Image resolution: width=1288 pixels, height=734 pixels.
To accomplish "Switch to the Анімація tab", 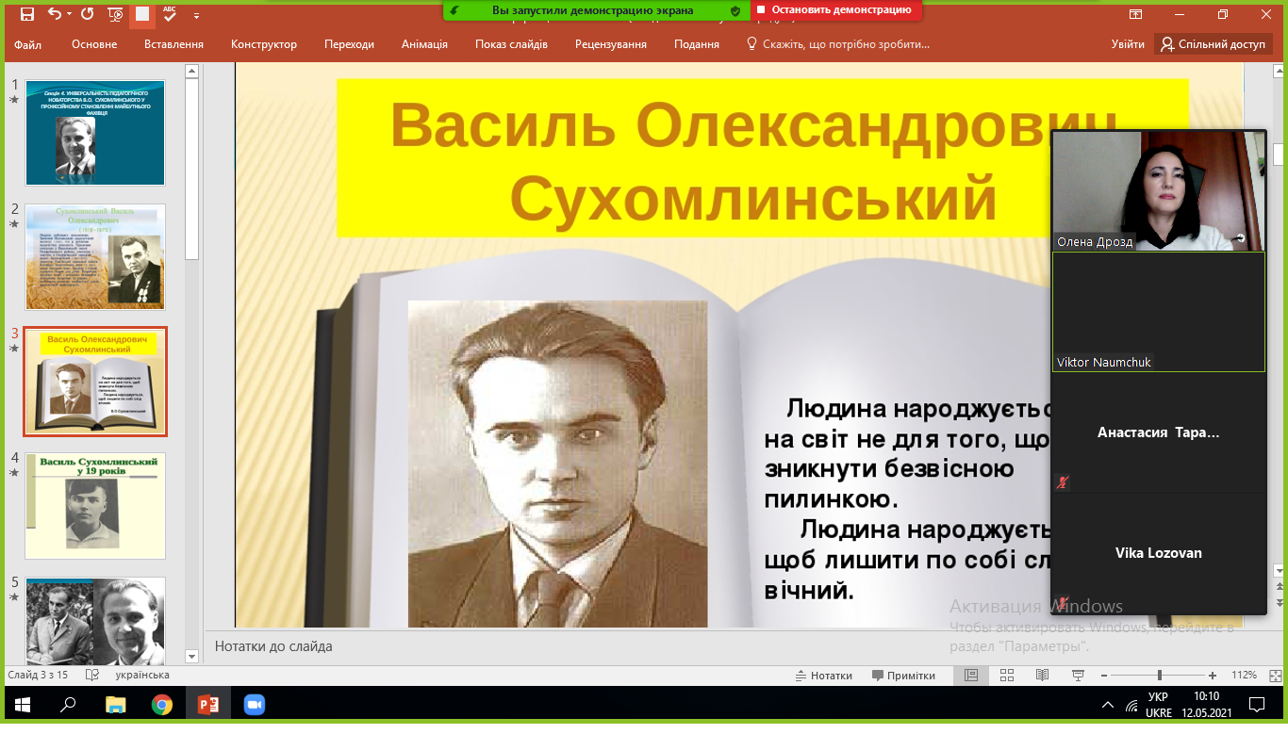I will point(424,44).
